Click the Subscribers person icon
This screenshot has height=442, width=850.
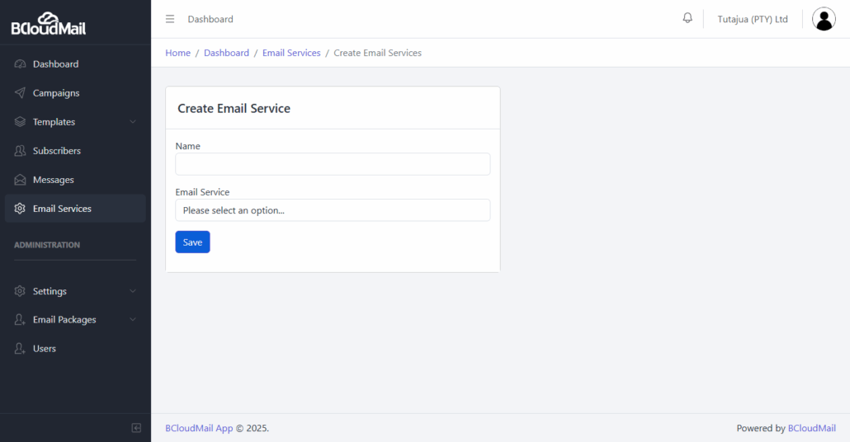click(20, 151)
